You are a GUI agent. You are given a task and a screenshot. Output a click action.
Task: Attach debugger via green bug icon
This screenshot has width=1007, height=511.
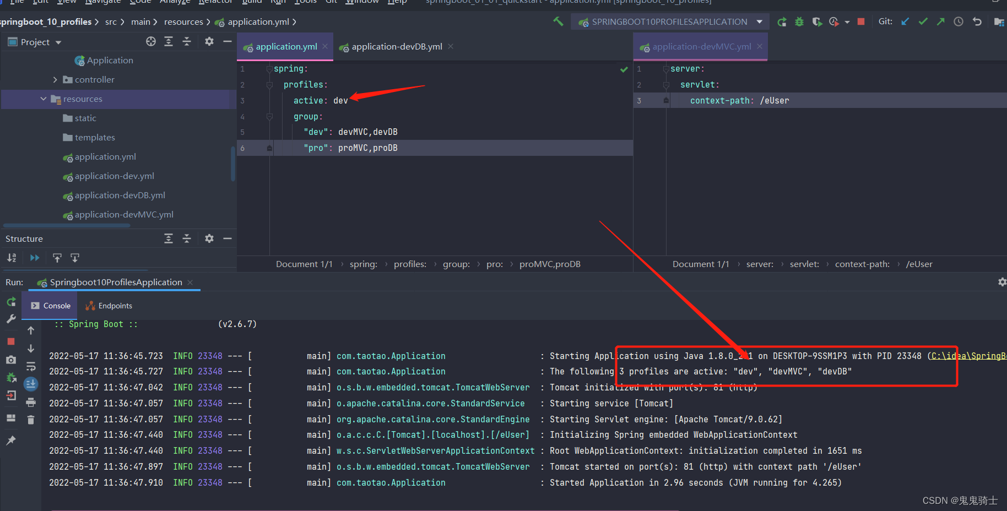(11, 378)
